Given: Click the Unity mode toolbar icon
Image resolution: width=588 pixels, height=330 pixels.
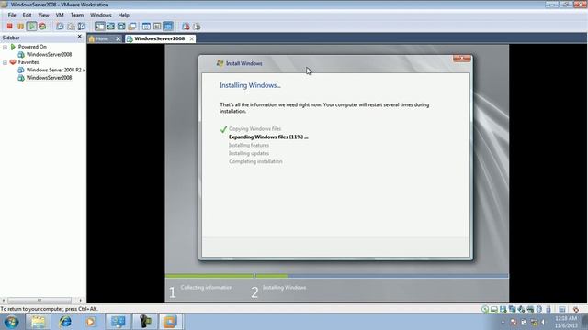Looking at the screenshot, I should click(x=132, y=27).
